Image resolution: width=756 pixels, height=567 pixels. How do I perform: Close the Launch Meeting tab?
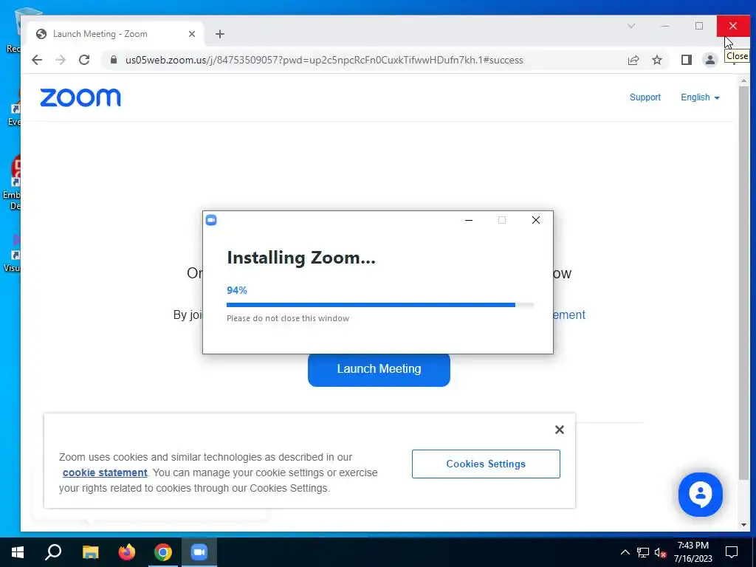[x=192, y=34]
